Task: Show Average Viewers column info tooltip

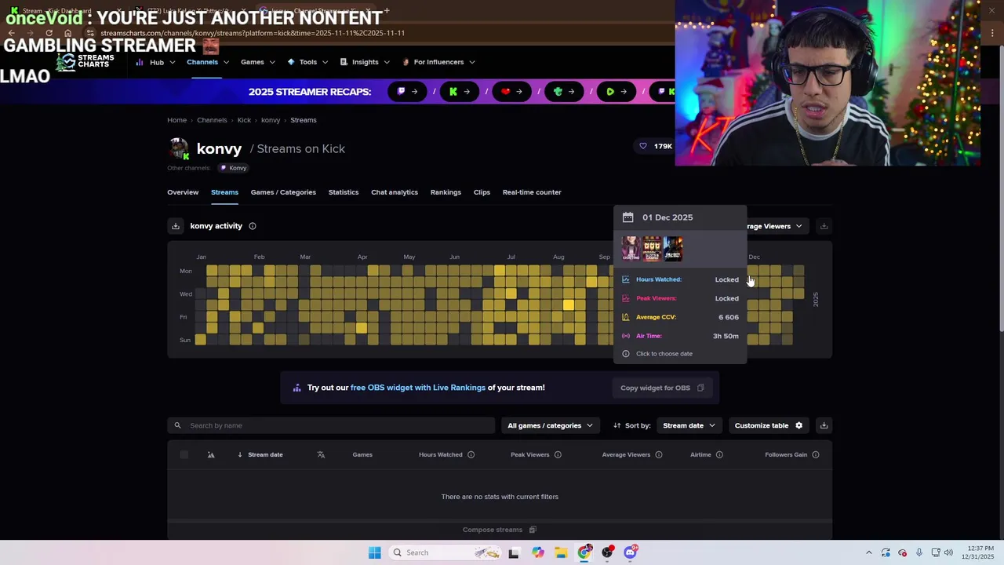Action: click(659, 454)
